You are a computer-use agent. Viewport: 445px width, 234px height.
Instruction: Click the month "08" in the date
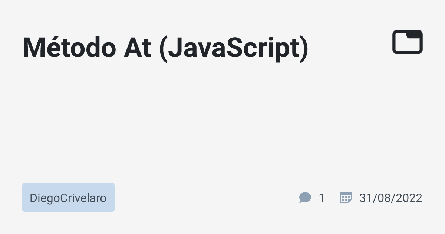(384, 198)
